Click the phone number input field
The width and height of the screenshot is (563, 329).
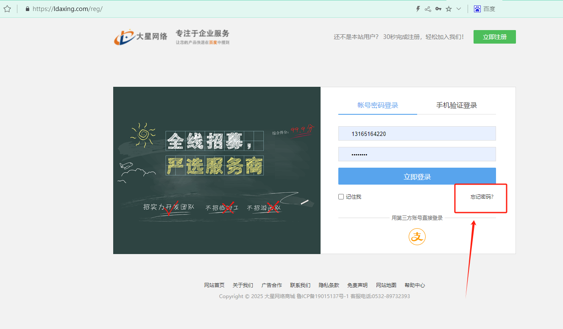pos(417,134)
